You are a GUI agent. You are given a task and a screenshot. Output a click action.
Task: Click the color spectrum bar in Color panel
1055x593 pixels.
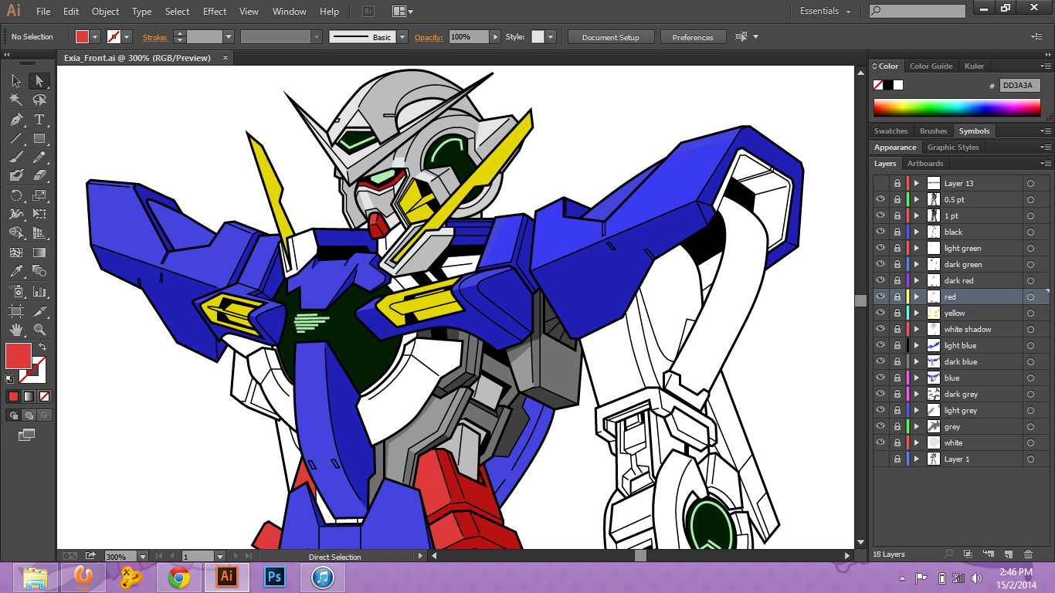tap(958, 107)
